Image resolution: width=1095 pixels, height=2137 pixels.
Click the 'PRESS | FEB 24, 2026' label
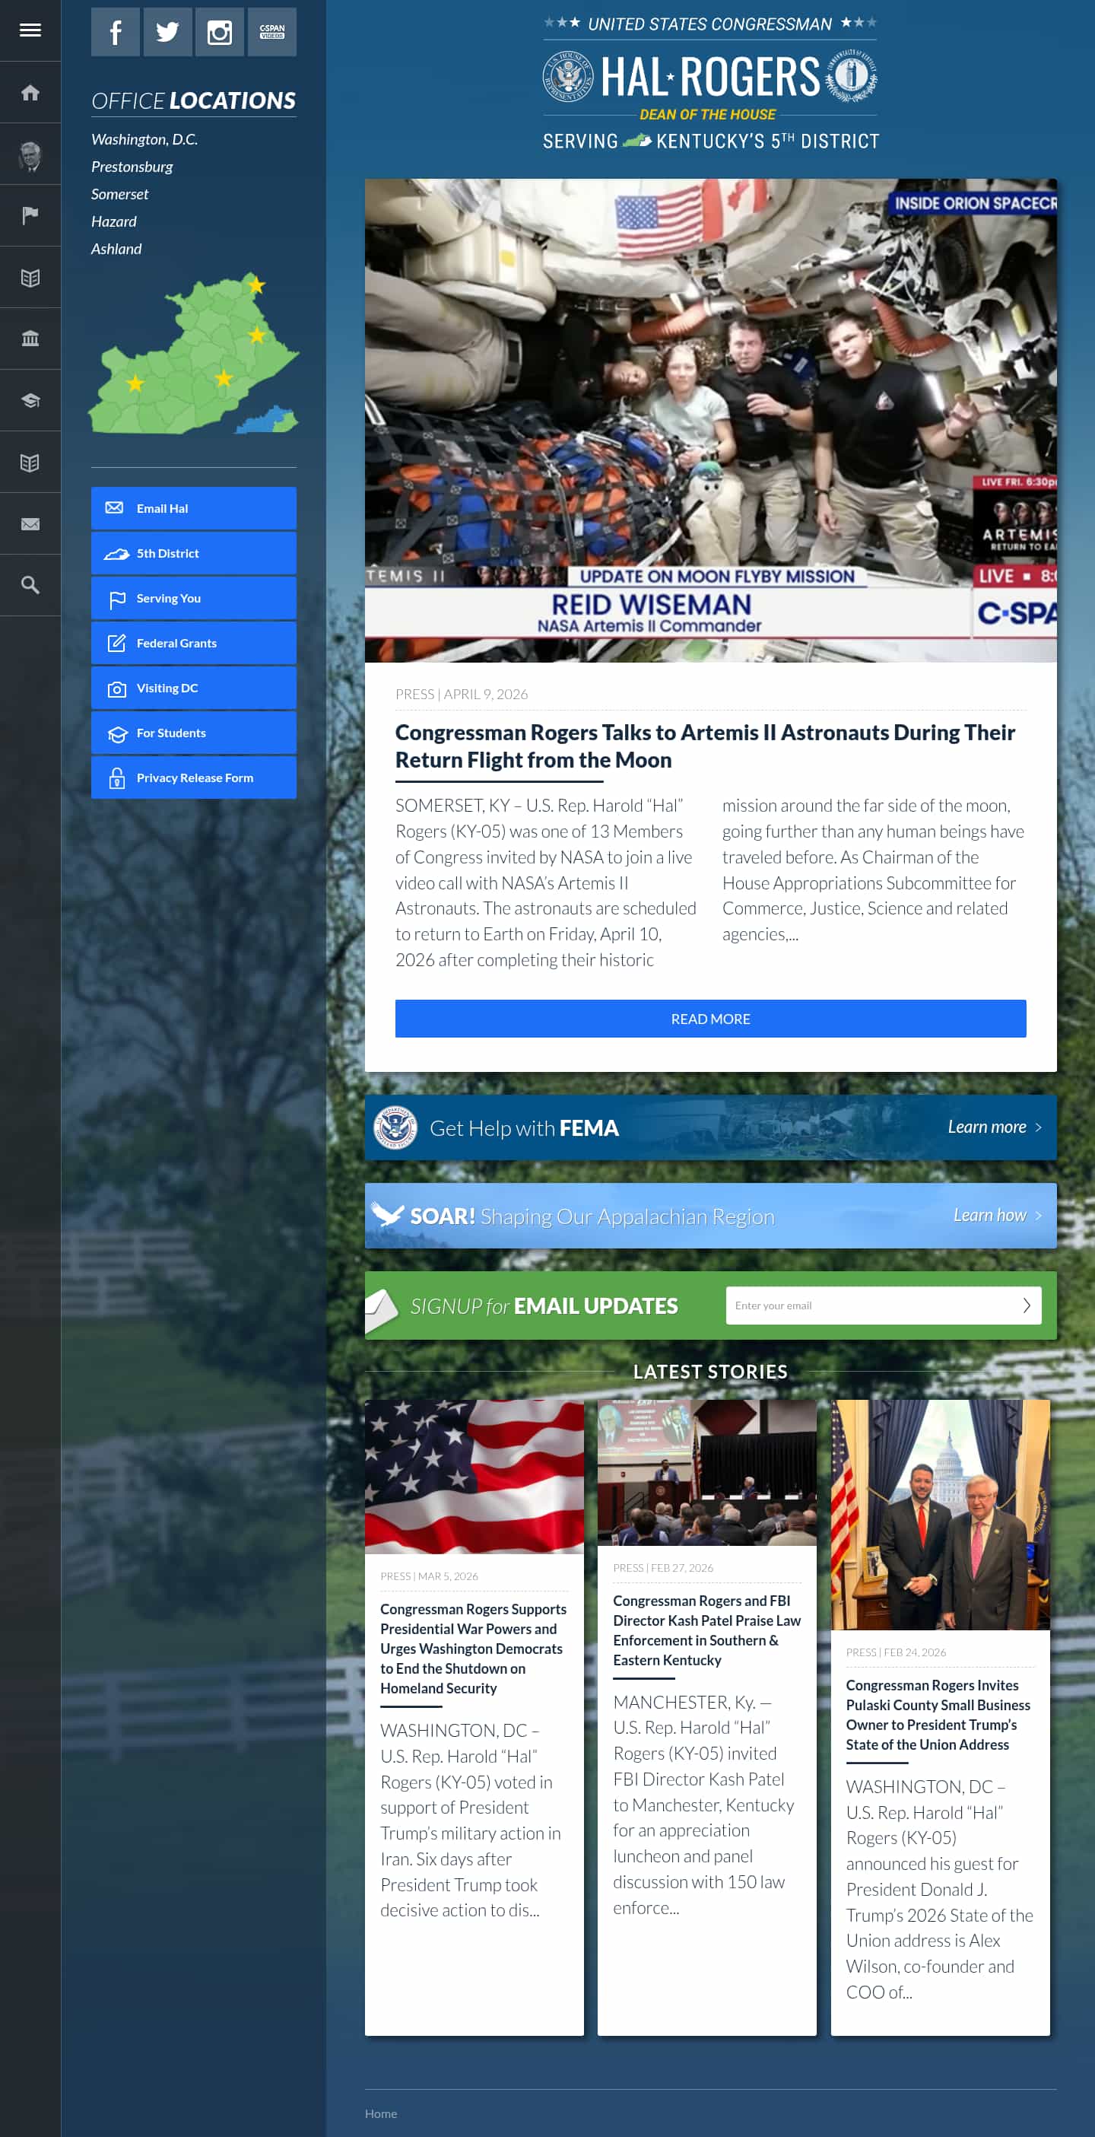pos(896,1652)
